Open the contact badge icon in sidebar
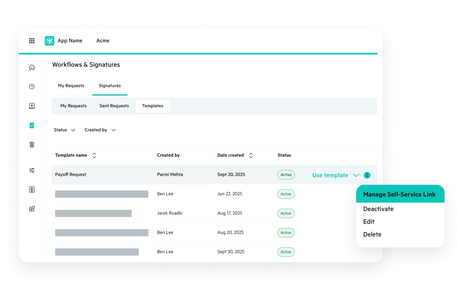Screen dimensions: 458x287 coord(32,190)
